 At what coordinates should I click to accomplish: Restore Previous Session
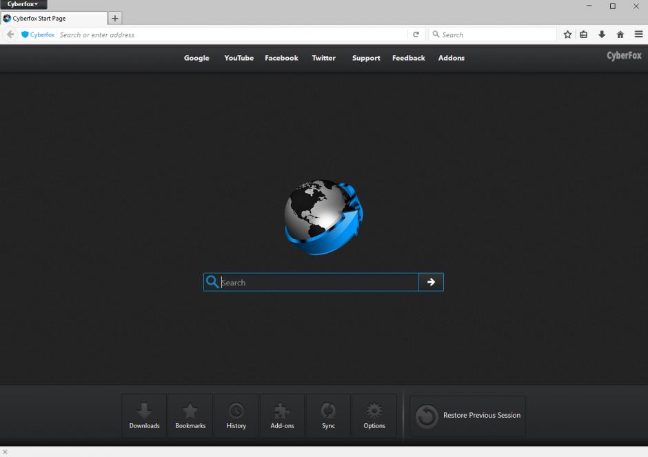468,416
